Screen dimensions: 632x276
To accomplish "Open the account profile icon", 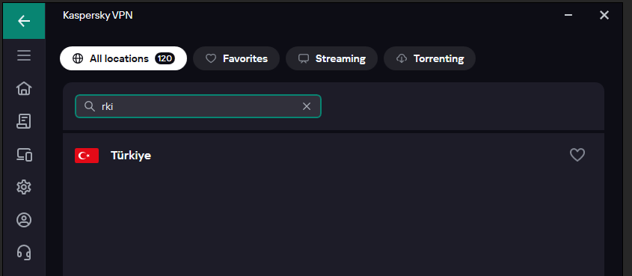I will tap(24, 220).
